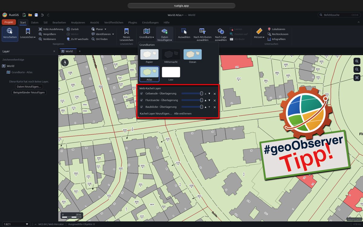This screenshot has width=363, height=227.
Task: Open the Planar dropdown
Action: pyautogui.click(x=99, y=29)
